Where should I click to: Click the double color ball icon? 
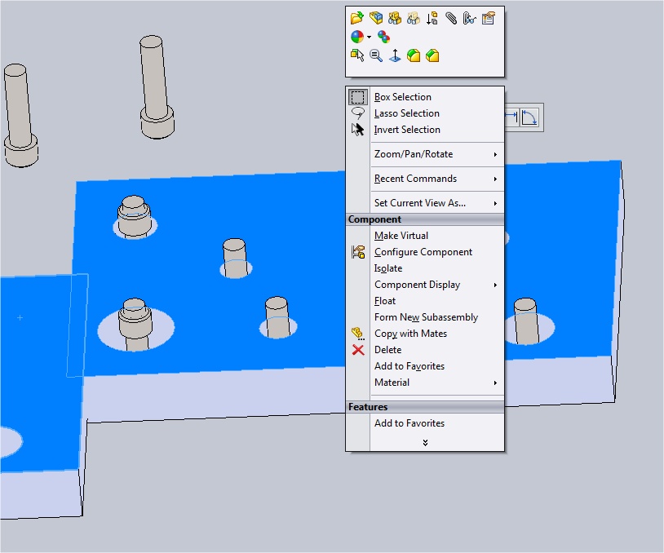383,37
